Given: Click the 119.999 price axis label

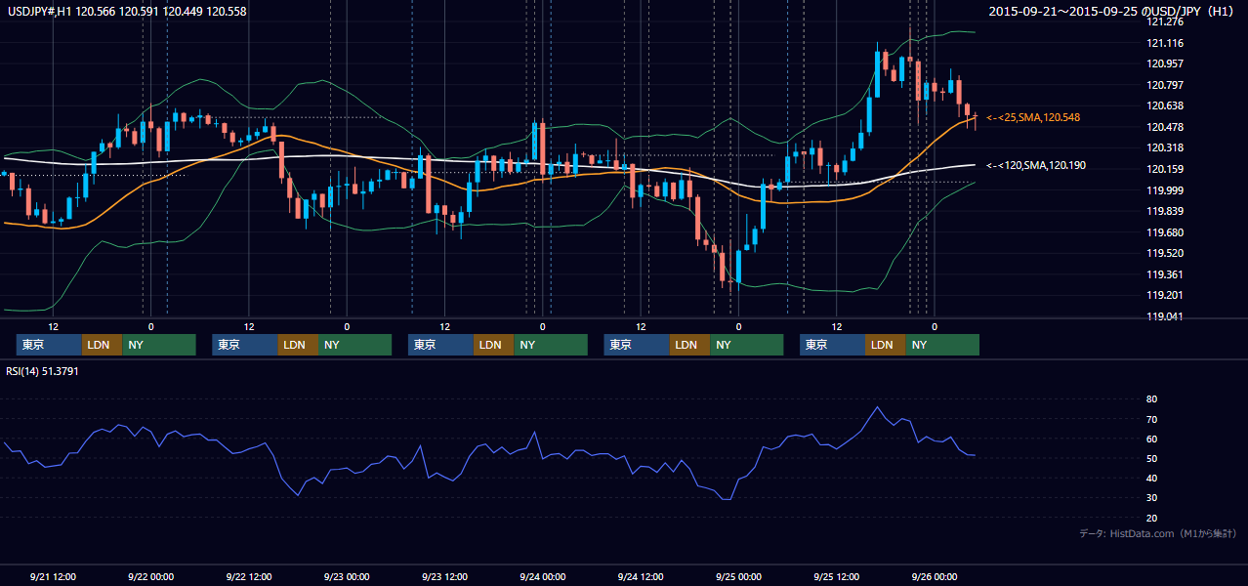Looking at the screenshot, I should tap(1166, 190).
